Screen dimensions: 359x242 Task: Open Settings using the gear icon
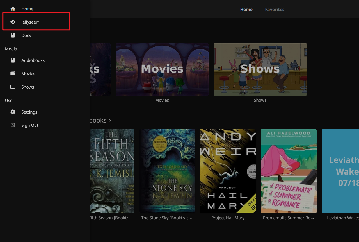pos(13,112)
